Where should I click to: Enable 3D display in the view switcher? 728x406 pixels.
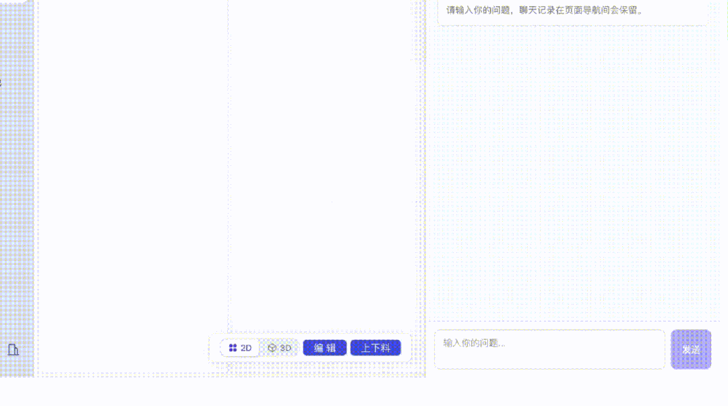click(278, 348)
